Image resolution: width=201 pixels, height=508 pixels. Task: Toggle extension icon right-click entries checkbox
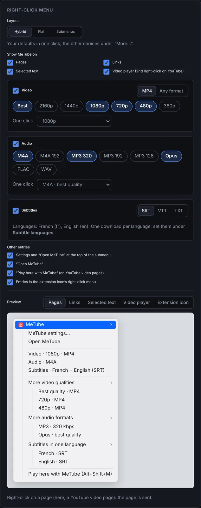click(10, 282)
